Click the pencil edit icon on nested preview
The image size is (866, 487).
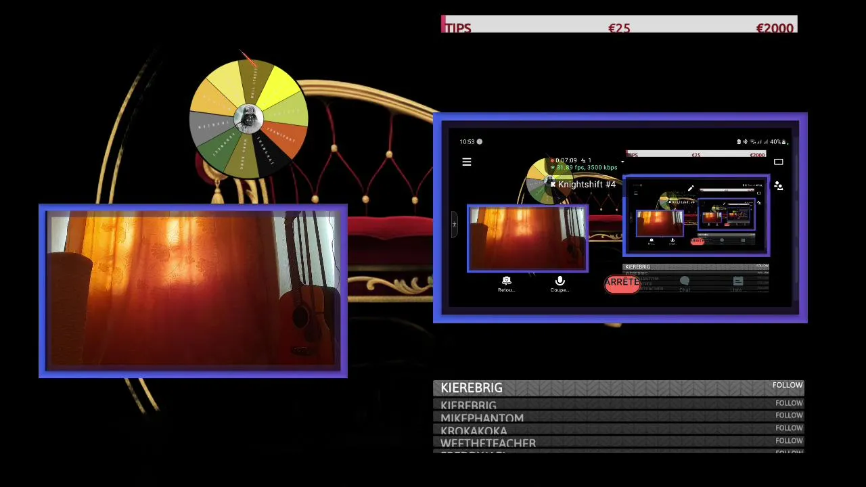click(x=691, y=189)
